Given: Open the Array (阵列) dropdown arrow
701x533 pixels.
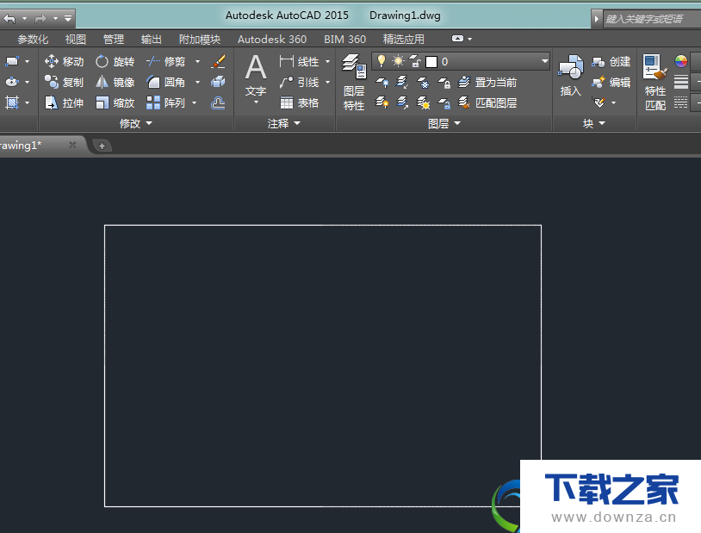Looking at the screenshot, I should [x=195, y=102].
